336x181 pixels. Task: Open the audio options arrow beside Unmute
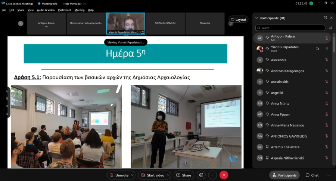pyautogui.click(x=133, y=175)
